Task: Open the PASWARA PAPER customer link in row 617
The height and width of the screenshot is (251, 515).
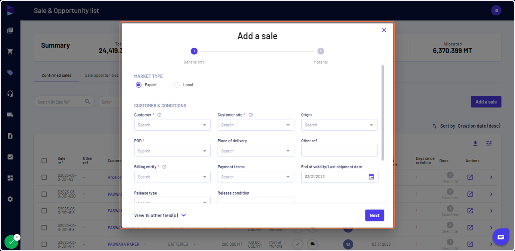Action: coord(123,244)
